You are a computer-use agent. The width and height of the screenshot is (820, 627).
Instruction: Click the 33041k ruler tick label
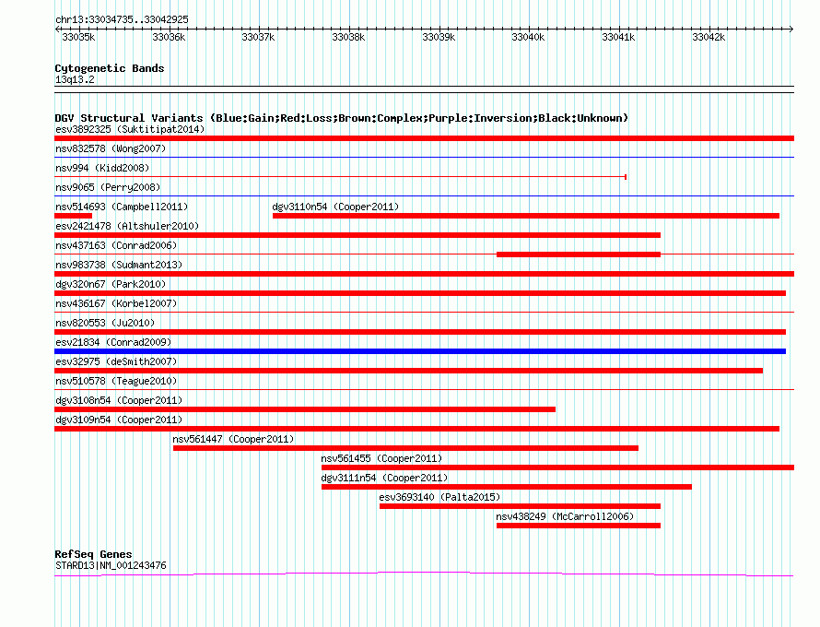(618, 37)
